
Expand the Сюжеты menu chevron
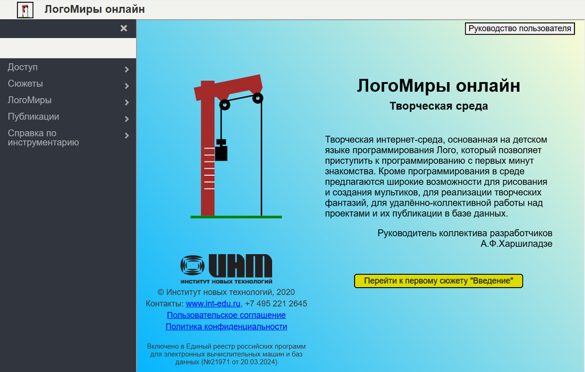click(x=127, y=86)
